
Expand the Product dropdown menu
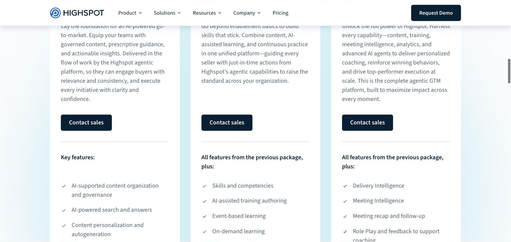point(130,13)
